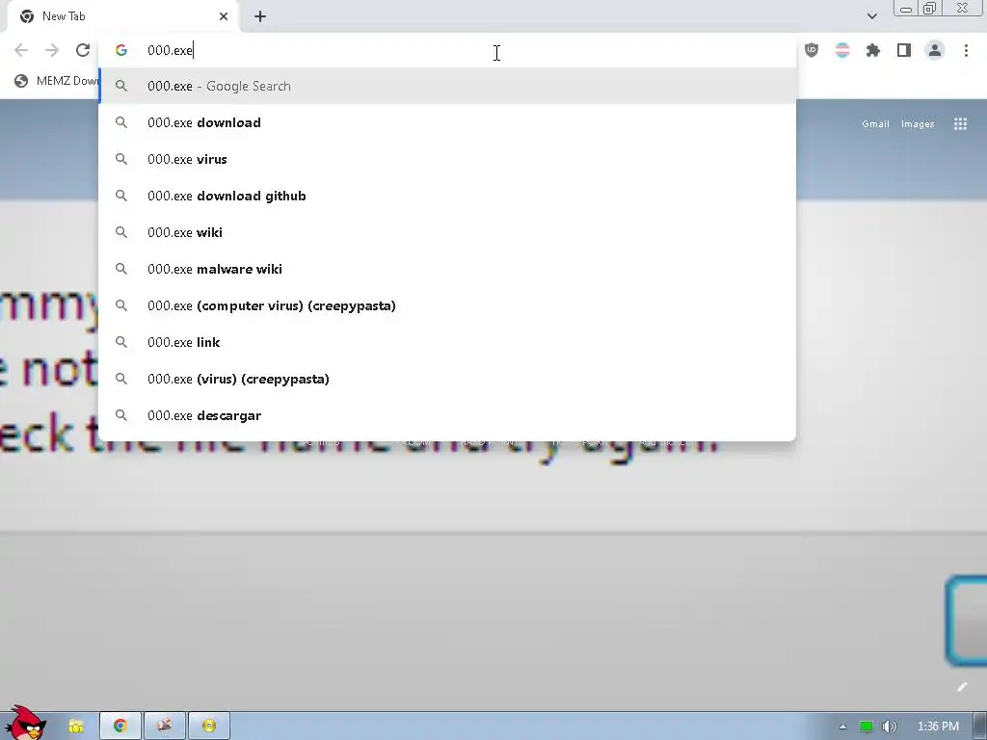The image size is (987, 740).
Task: Open the volume speaker tray icon
Action: coord(889,727)
